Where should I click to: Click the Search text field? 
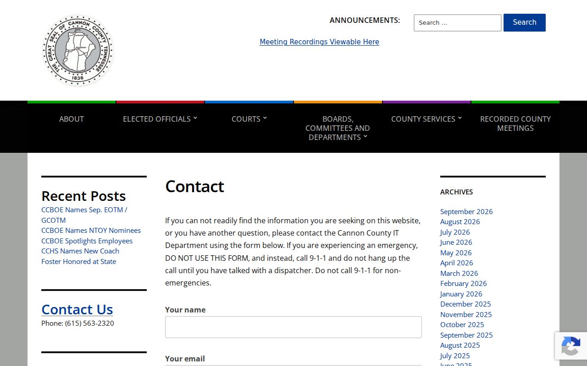(458, 23)
